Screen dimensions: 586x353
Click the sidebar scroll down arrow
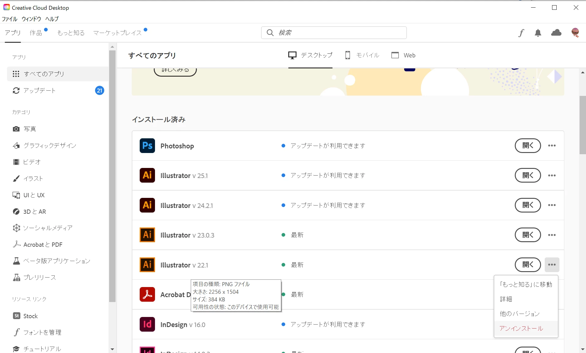click(x=112, y=349)
